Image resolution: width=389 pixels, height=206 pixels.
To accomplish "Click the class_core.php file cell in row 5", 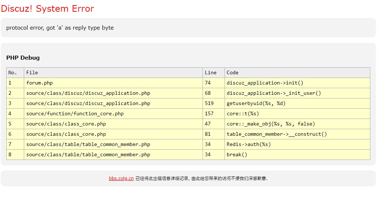I will (114, 124).
